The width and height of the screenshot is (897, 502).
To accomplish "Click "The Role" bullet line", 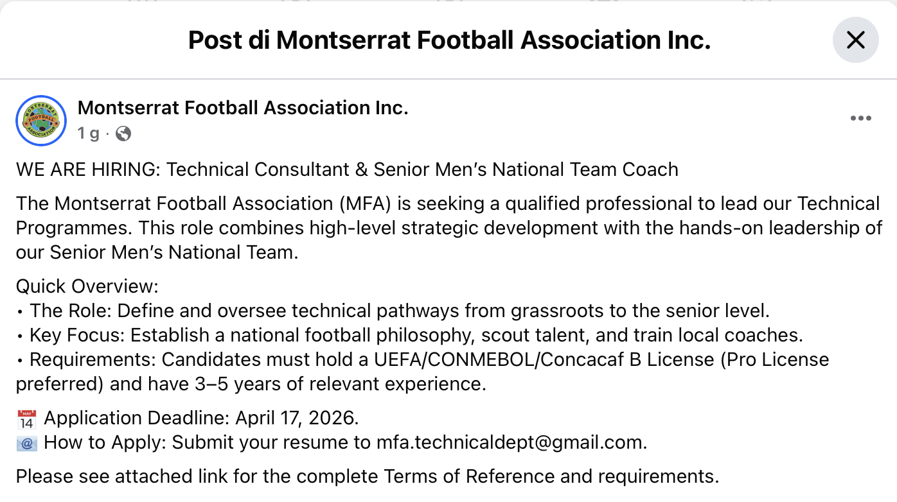I will click(x=398, y=311).
